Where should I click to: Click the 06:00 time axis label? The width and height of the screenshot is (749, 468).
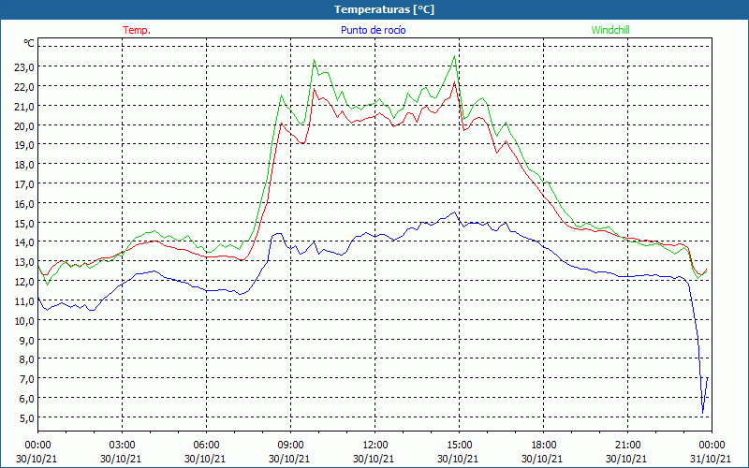point(206,446)
